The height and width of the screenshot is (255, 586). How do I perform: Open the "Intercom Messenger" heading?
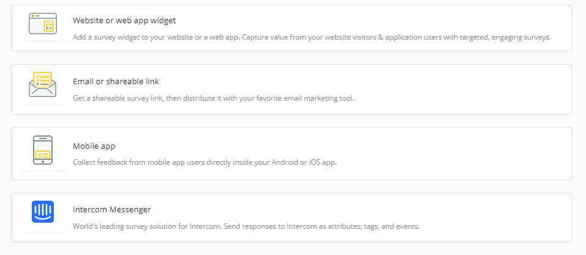[112, 209]
